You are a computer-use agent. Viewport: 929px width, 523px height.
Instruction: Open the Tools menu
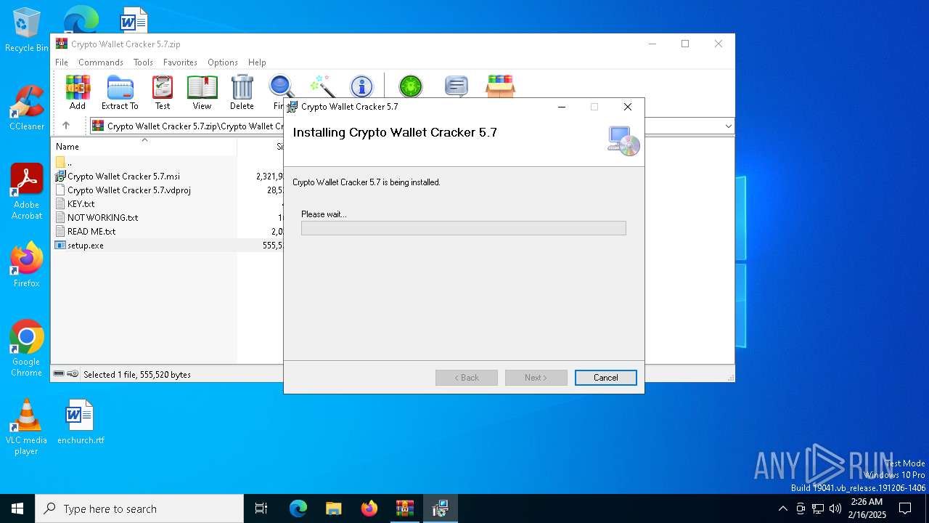coord(143,62)
